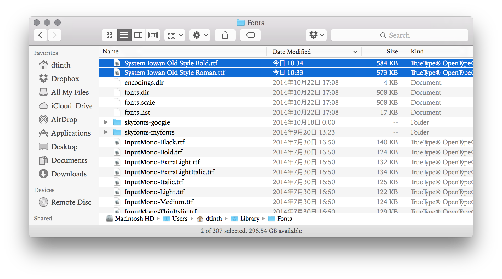Select InputMono-ExtraLight.ttf
Viewport: 502px width, 279px height.
[286, 162]
